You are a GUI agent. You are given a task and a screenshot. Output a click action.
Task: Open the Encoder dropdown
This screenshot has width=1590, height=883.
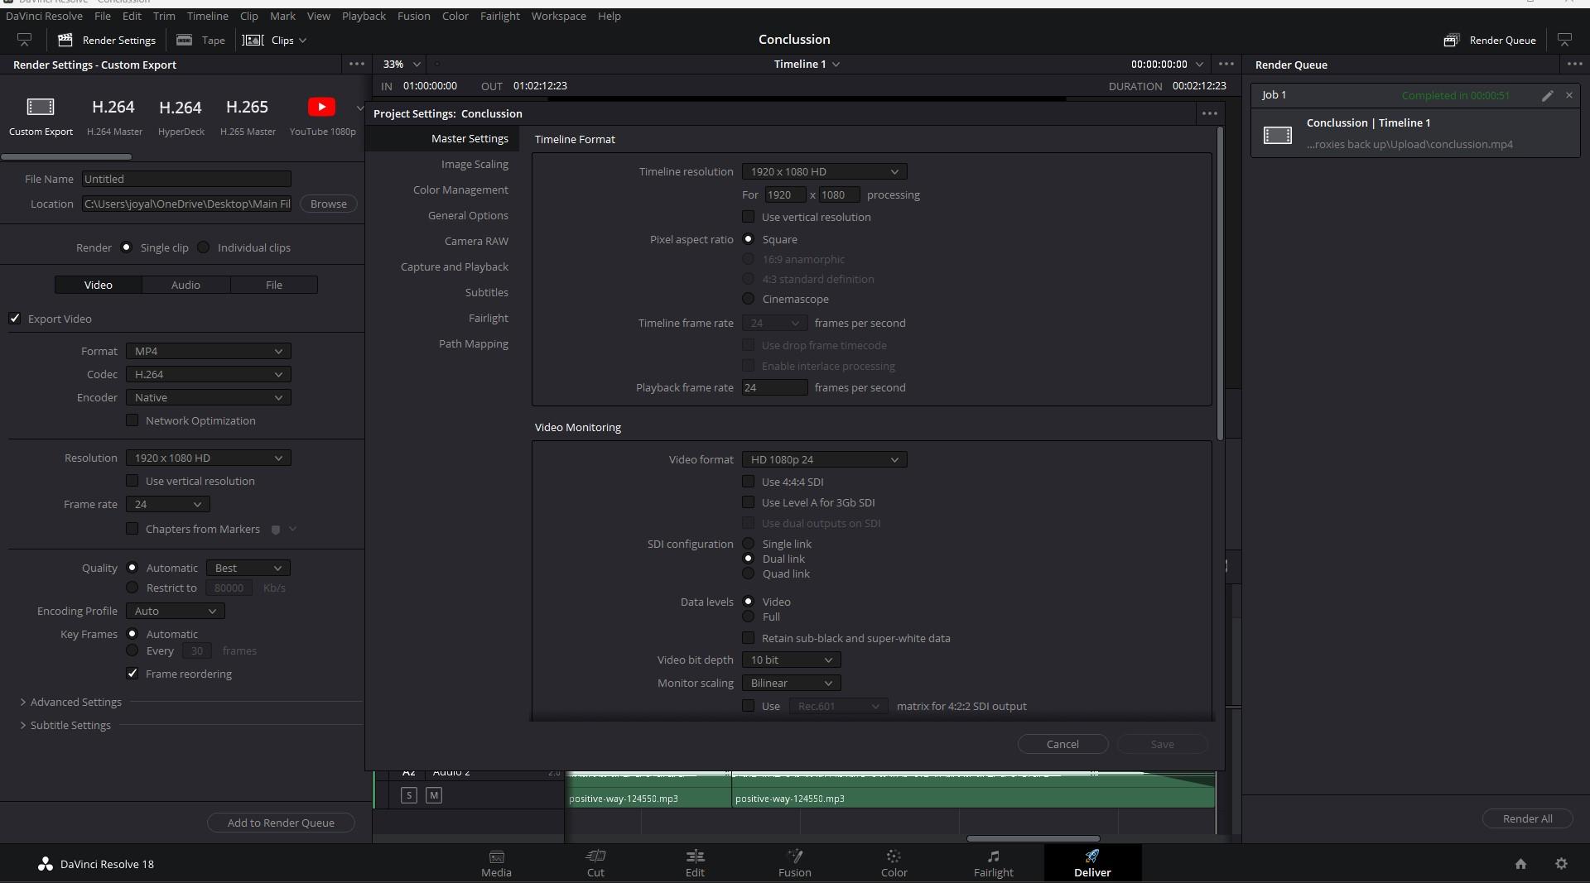[x=208, y=397]
